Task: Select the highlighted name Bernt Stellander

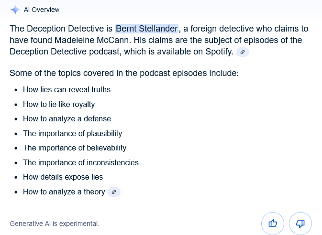Action: click(146, 29)
